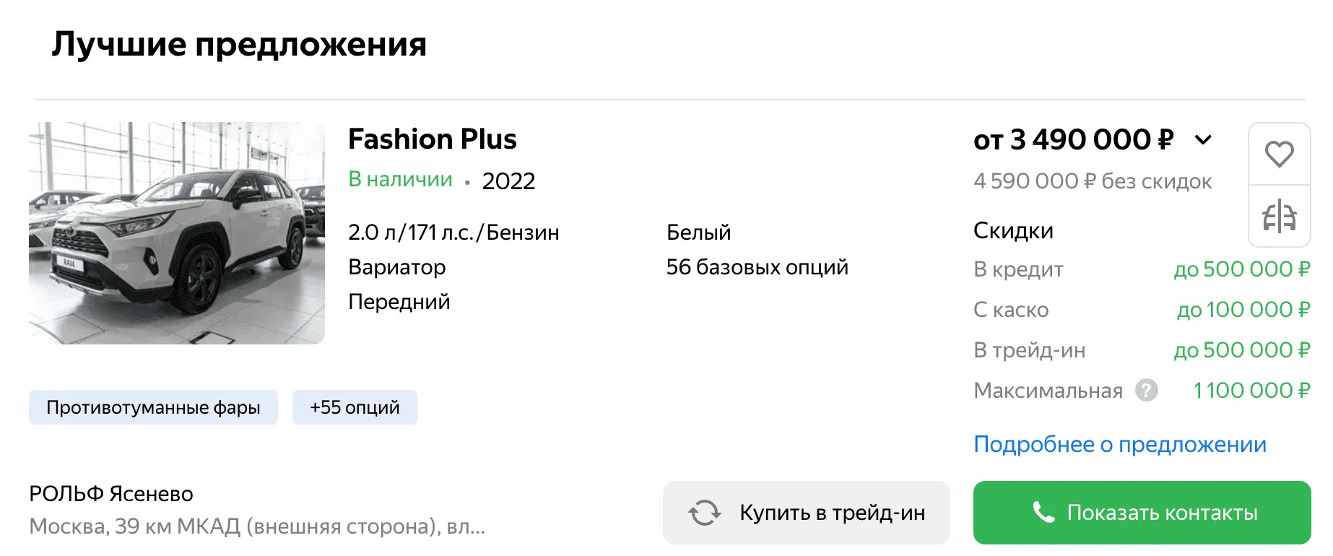Click the compare cars icon
The height and width of the screenshot is (556, 1333).
point(1279,216)
